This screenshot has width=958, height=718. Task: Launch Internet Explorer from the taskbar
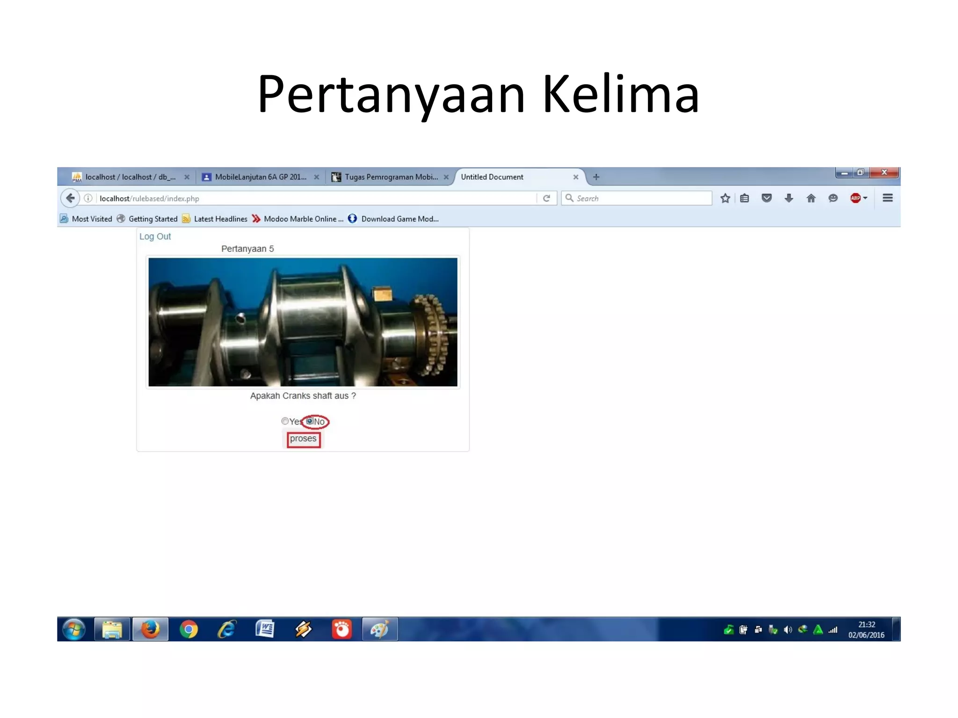227,629
